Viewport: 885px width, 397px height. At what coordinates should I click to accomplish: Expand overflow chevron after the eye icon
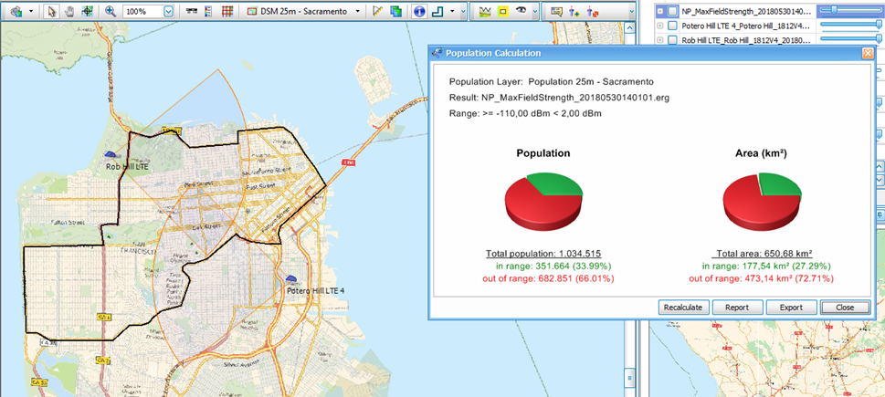(x=534, y=11)
